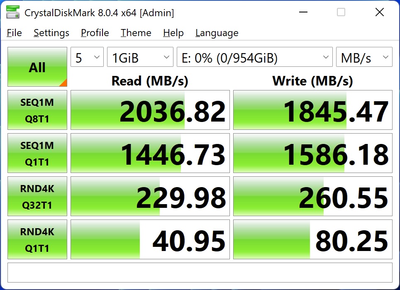Open the Language menu
This screenshot has width=400, height=290.
tap(217, 33)
